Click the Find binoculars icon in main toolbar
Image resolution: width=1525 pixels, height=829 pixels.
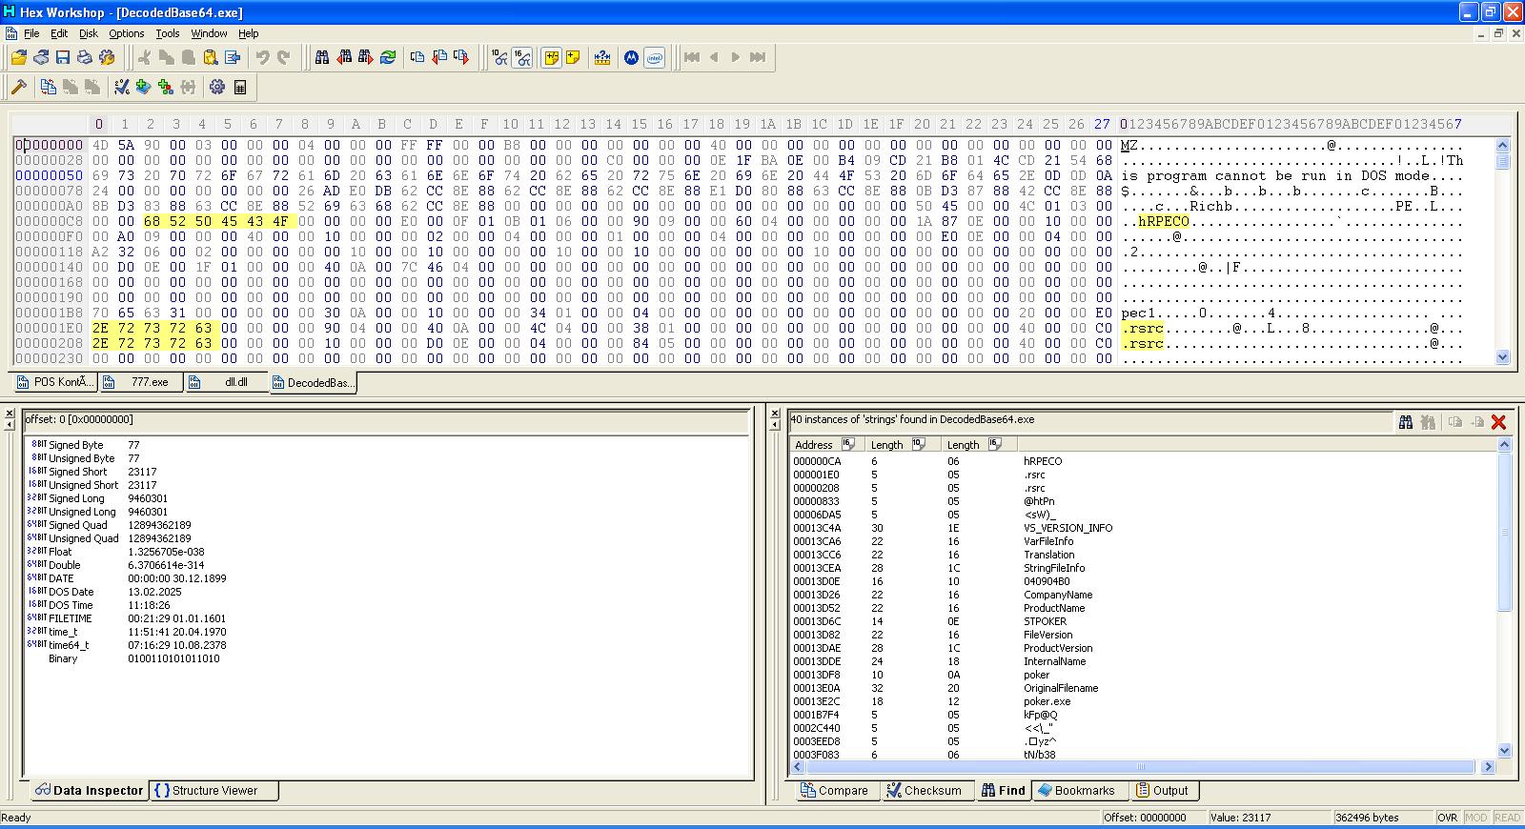[x=322, y=57]
